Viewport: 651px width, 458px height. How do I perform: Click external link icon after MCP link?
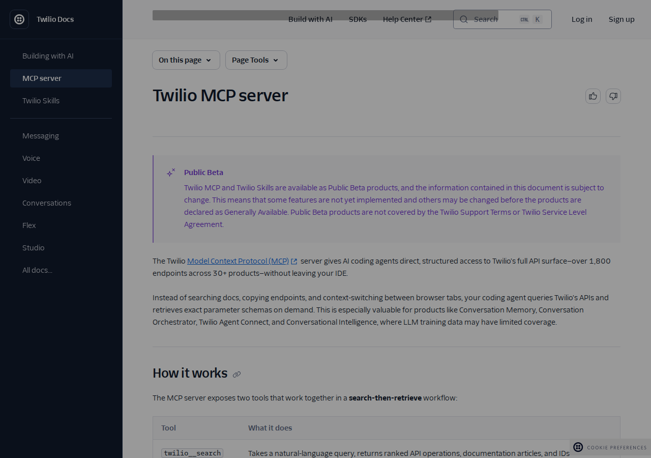(294, 262)
